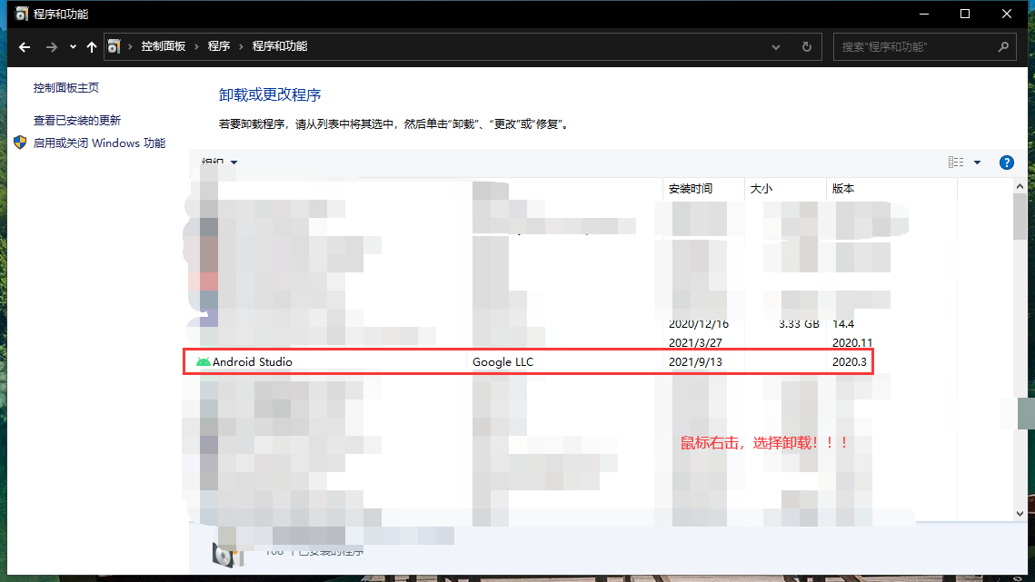Viewport: 1035px width, 582px height.
Task: Sort by 版本 column header
Action: coord(891,189)
